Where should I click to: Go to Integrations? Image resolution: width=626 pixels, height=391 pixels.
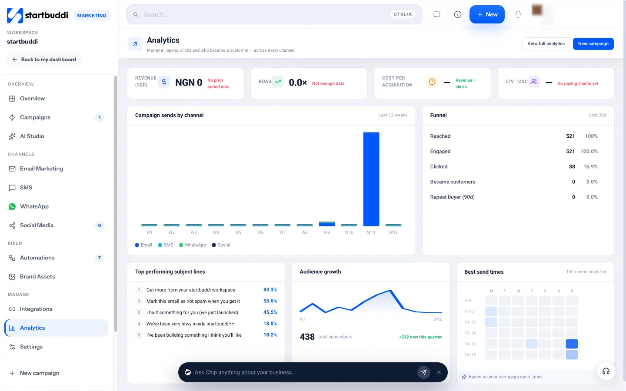point(57,309)
